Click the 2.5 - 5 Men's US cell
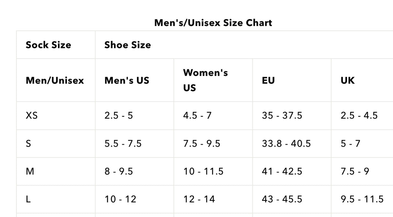 click(118, 115)
